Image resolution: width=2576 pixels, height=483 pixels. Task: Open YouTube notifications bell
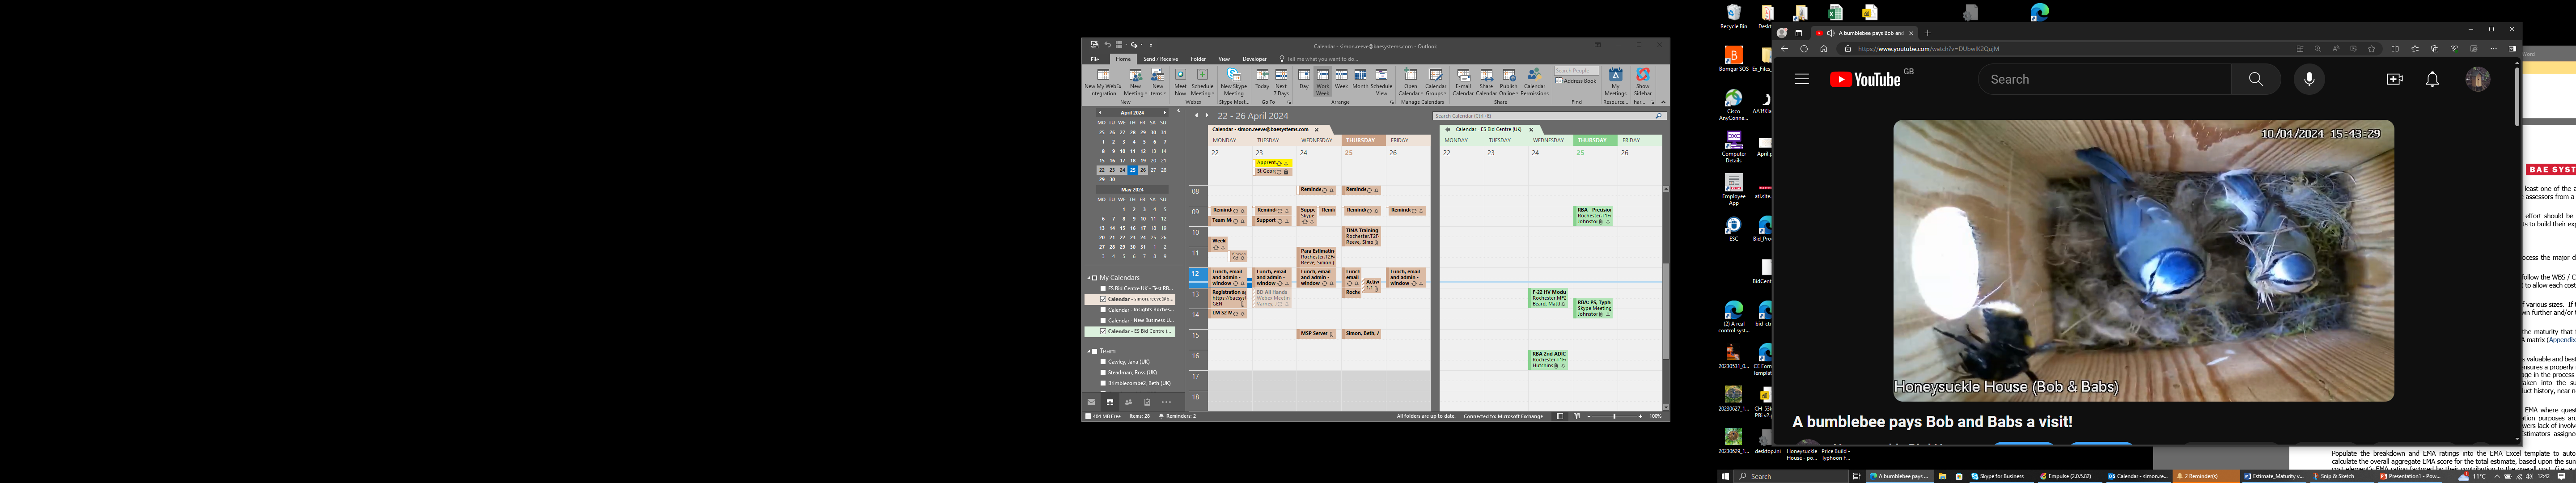tap(2432, 79)
